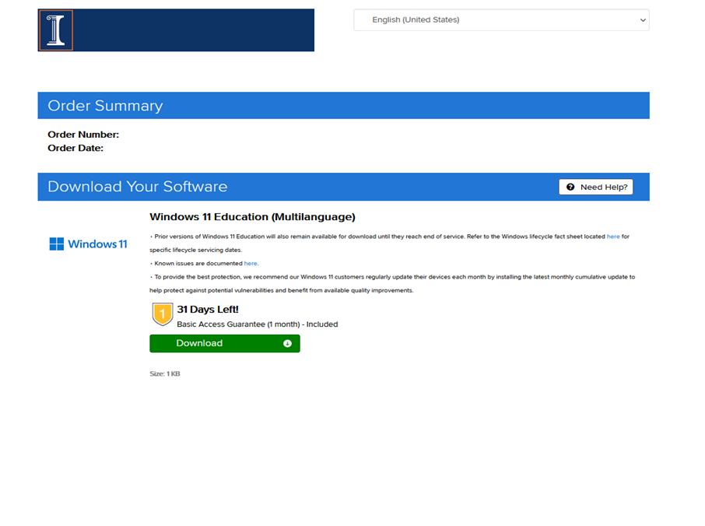Click the Order Date label

[x=75, y=148]
